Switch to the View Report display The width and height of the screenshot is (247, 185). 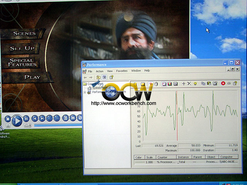[x=176, y=84]
